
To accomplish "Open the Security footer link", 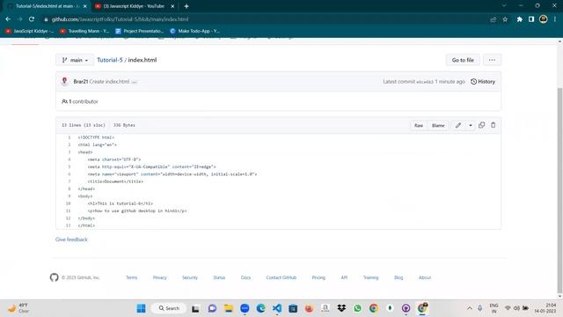I will (190, 277).
